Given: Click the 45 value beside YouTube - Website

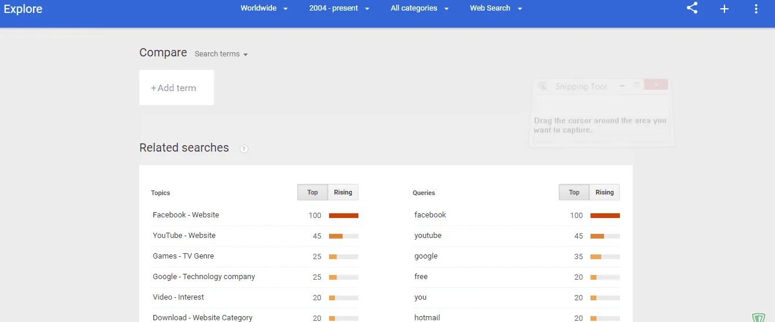Looking at the screenshot, I should click(317, 236).
